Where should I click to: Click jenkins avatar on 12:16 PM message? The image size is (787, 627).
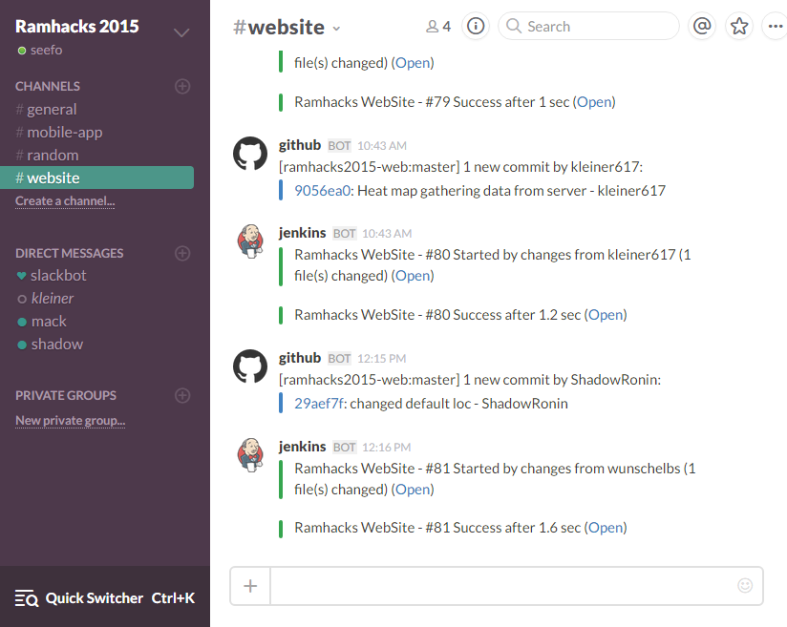[x=250, y=455]
